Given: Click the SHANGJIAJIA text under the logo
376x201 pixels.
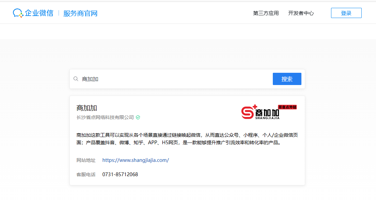Looking at the screenshot, I should tap(268, 118).
